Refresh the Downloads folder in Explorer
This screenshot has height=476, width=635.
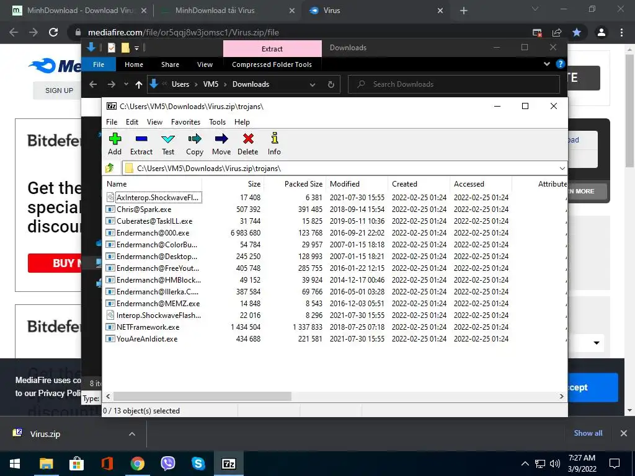(x=331, y=84)
